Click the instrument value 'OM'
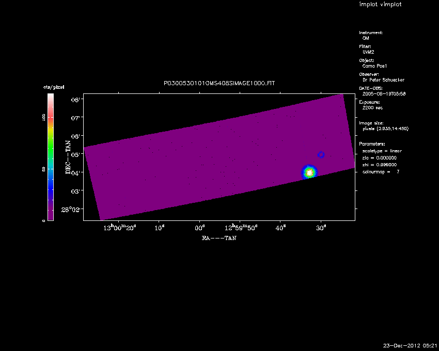Image resolution: width=439 pixels, height=351 pixels. (366, 38)
